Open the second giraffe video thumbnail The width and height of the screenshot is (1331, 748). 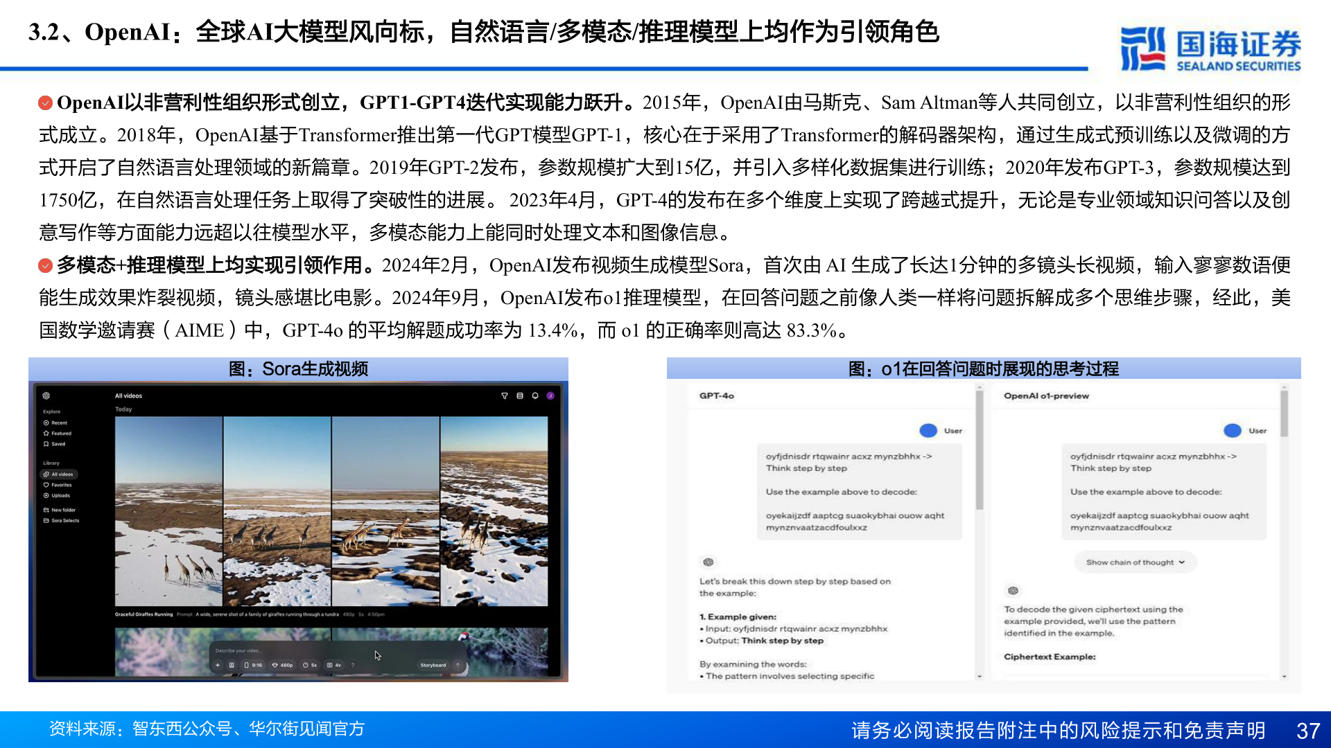pyautogui.click(x=277, y=511)
